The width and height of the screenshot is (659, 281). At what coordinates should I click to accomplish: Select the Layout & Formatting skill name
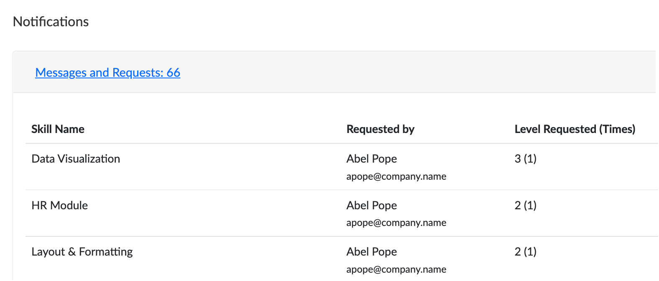[82, 252]
